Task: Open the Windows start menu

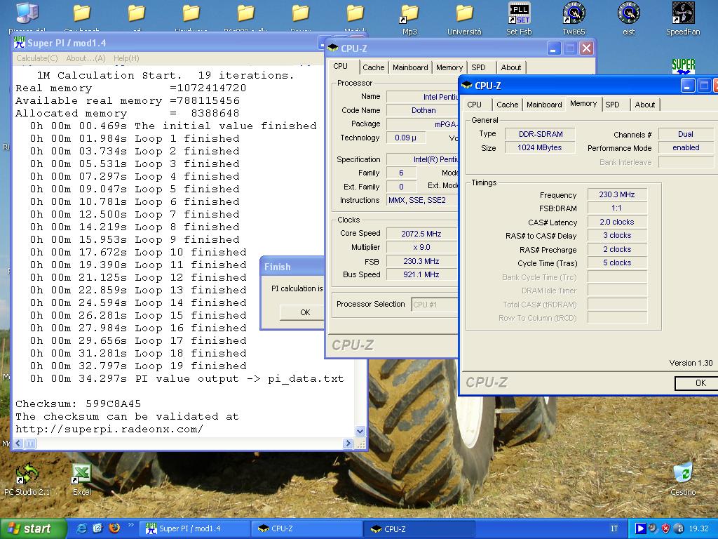Action: coord(32,528)
